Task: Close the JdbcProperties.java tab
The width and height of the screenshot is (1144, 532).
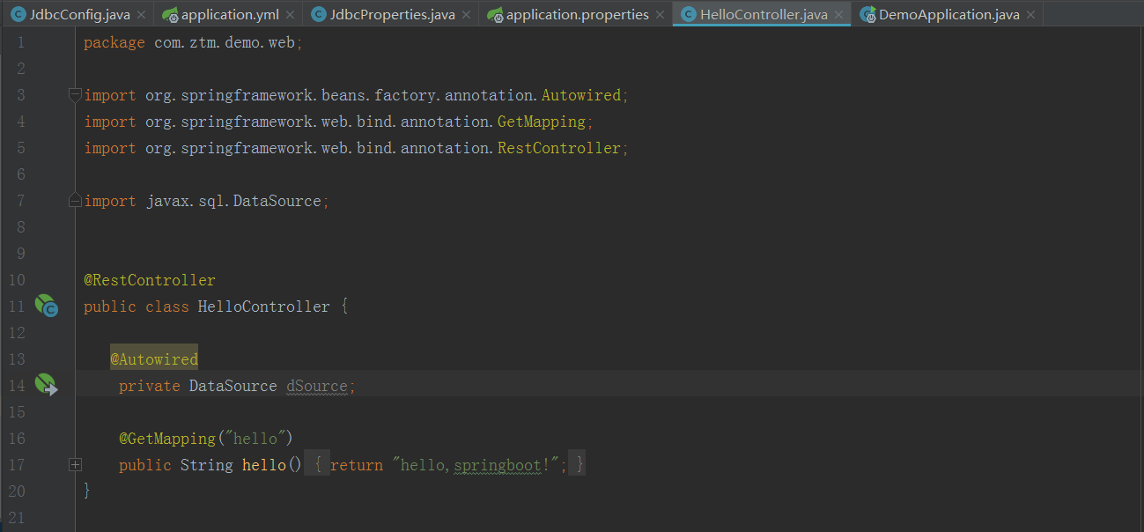Action: click(467, 15)
